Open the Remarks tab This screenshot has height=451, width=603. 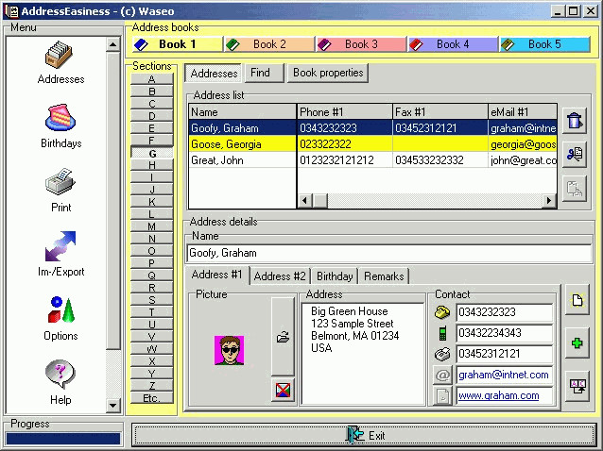click(384, 276)
